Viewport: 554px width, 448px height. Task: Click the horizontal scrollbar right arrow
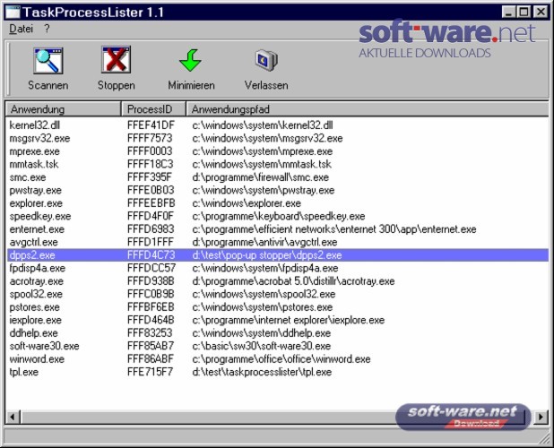pyautogui.click(x=541, y=417)
